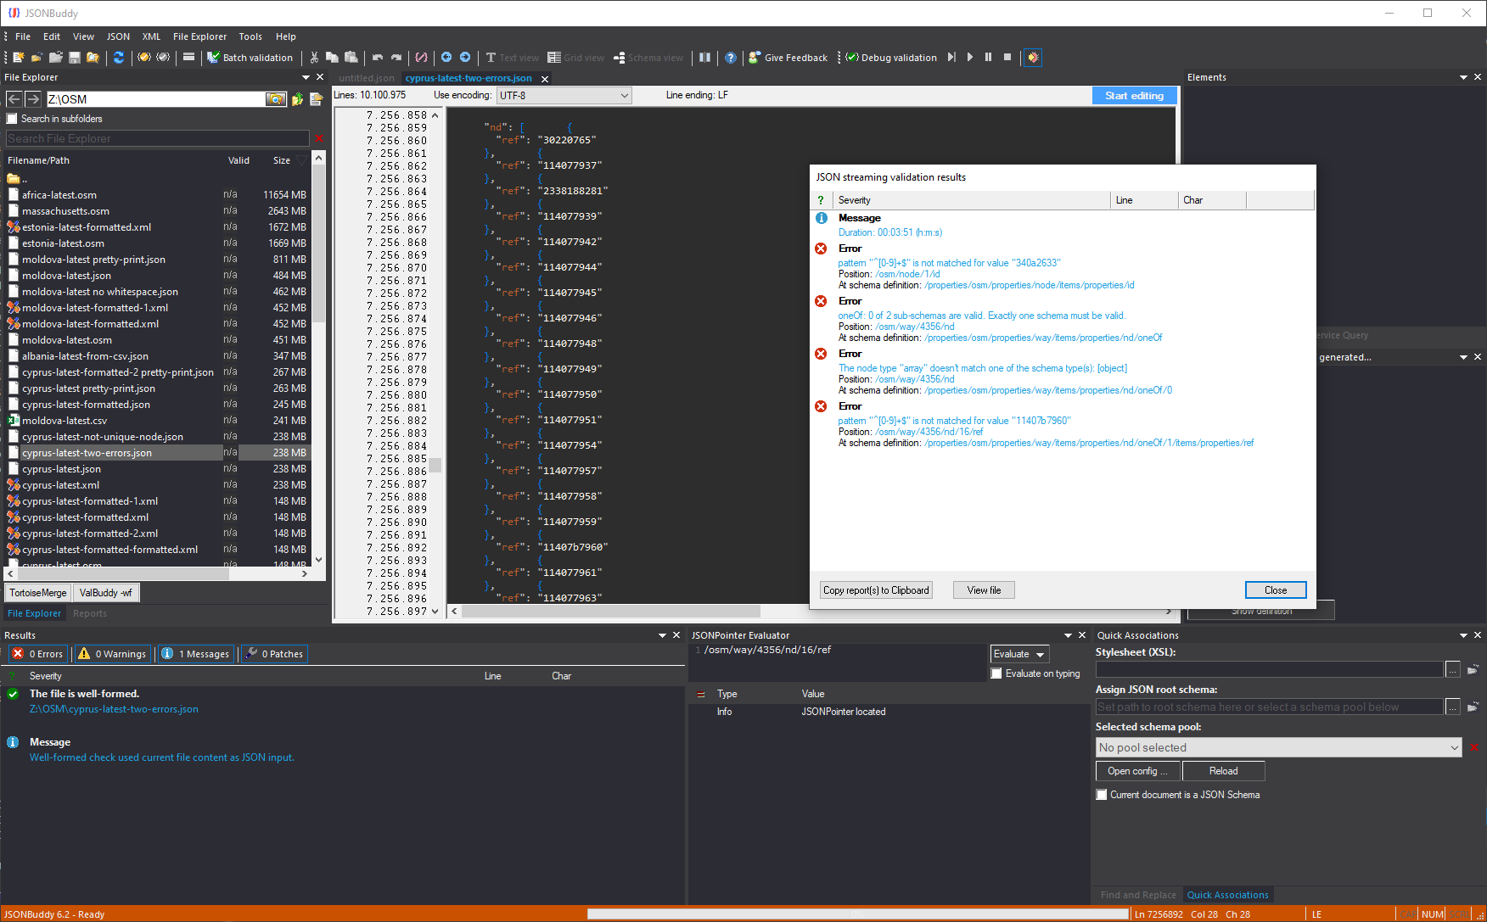
Task: Click File Explorer forward arrow
Action: pos(33,99)
